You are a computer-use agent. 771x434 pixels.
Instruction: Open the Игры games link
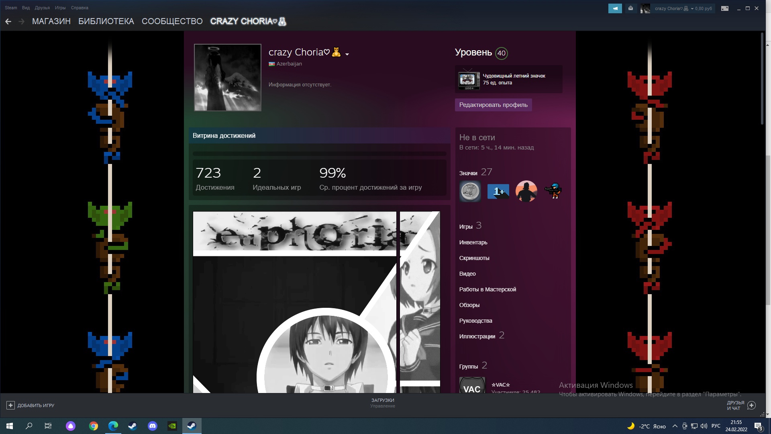[x=466, y=227]
